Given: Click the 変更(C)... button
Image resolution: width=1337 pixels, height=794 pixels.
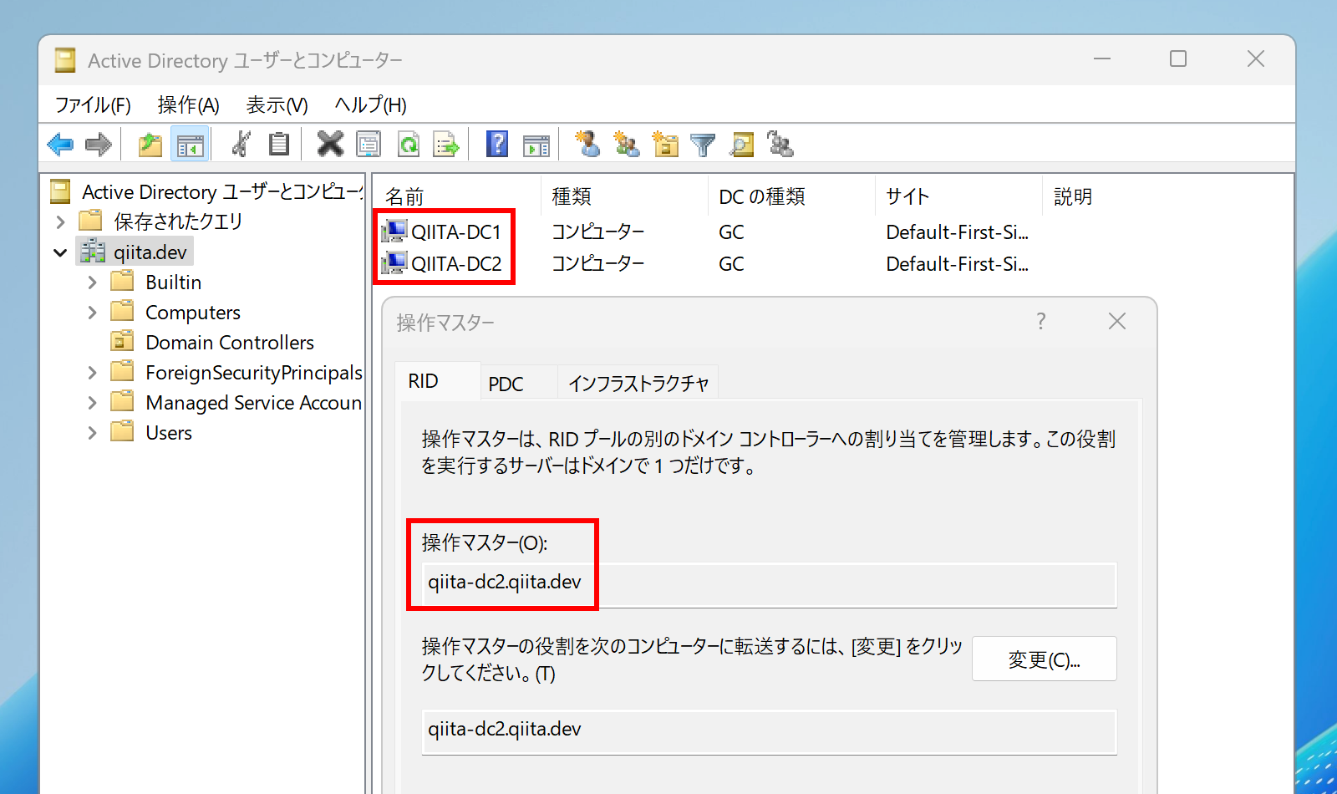Looking at the screenshot, I should click(1044, 659).
